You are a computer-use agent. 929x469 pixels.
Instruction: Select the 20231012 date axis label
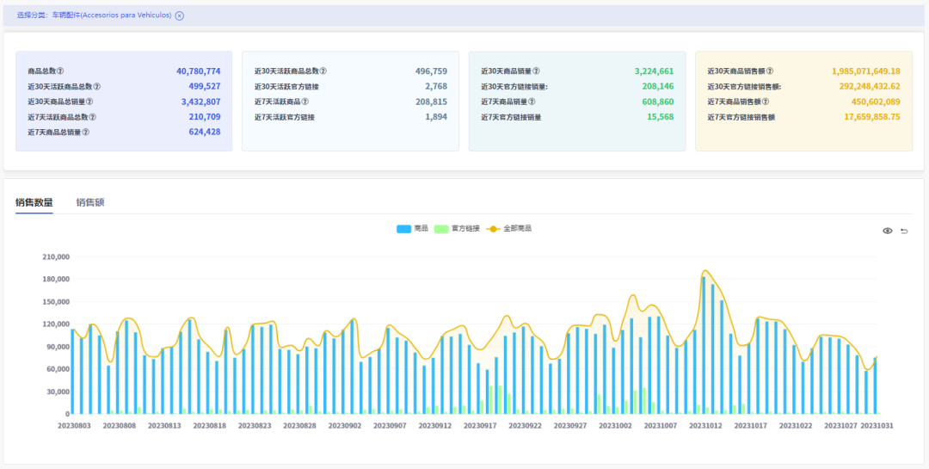click(x=705, y=426)
